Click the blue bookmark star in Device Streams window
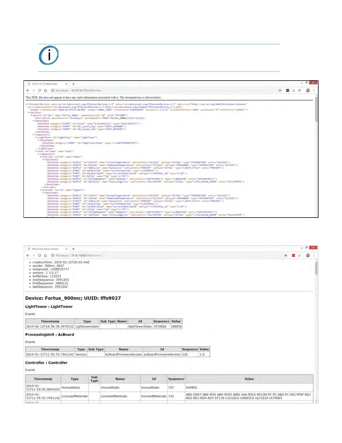The image size is (342, 443). (286, 256)
